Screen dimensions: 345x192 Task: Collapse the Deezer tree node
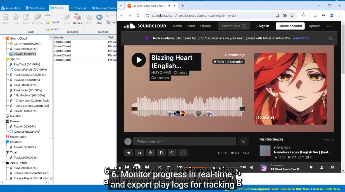[x=3, y=121]
